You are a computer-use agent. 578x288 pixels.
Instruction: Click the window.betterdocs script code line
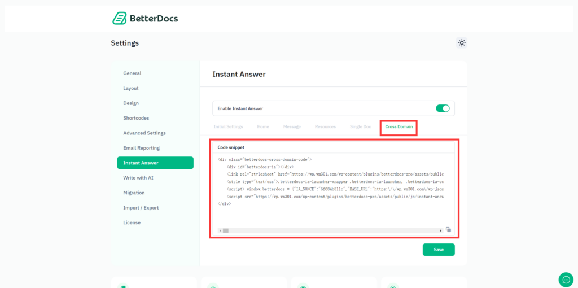[x=335, y=189]
